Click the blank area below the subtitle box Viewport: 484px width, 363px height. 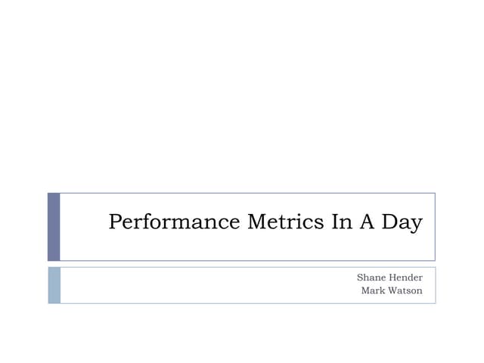coord(242,333)
